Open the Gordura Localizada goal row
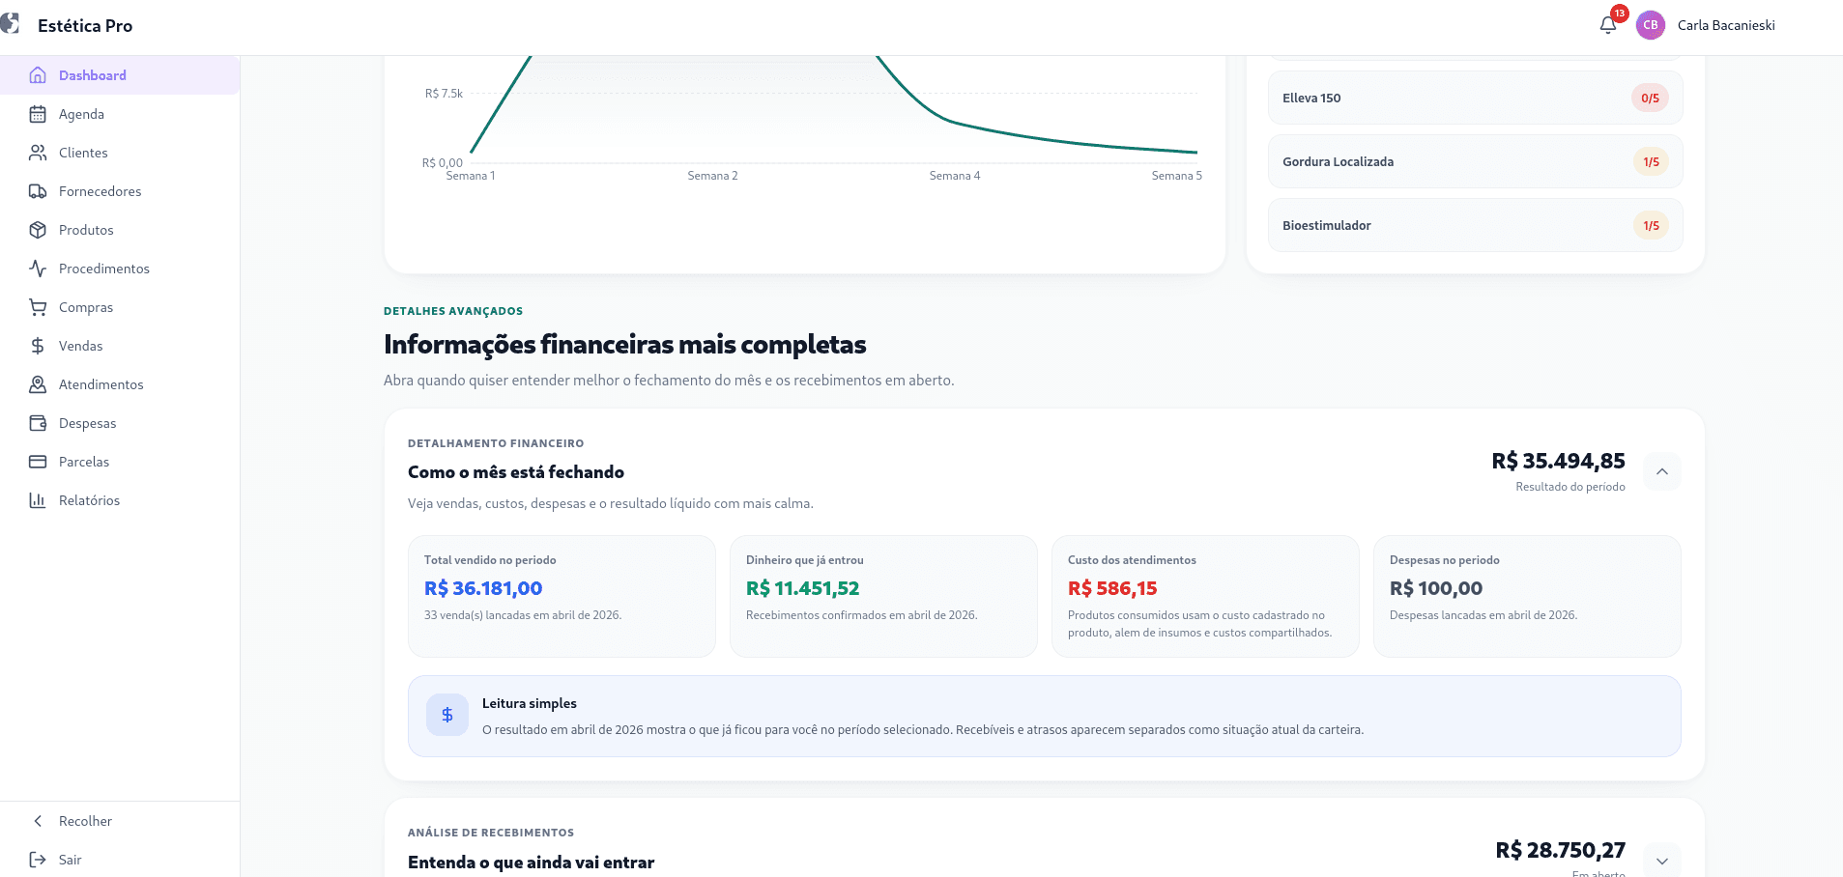The image size is (1843, 877). pos(1475,161)
